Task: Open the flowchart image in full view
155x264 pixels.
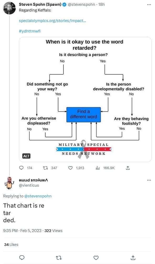Action: pos(85,99)
